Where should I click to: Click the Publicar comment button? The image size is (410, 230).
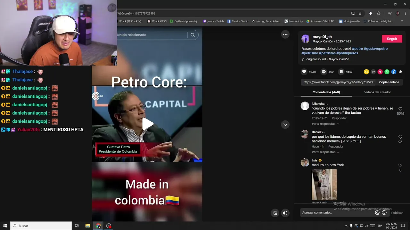[397, 213]
